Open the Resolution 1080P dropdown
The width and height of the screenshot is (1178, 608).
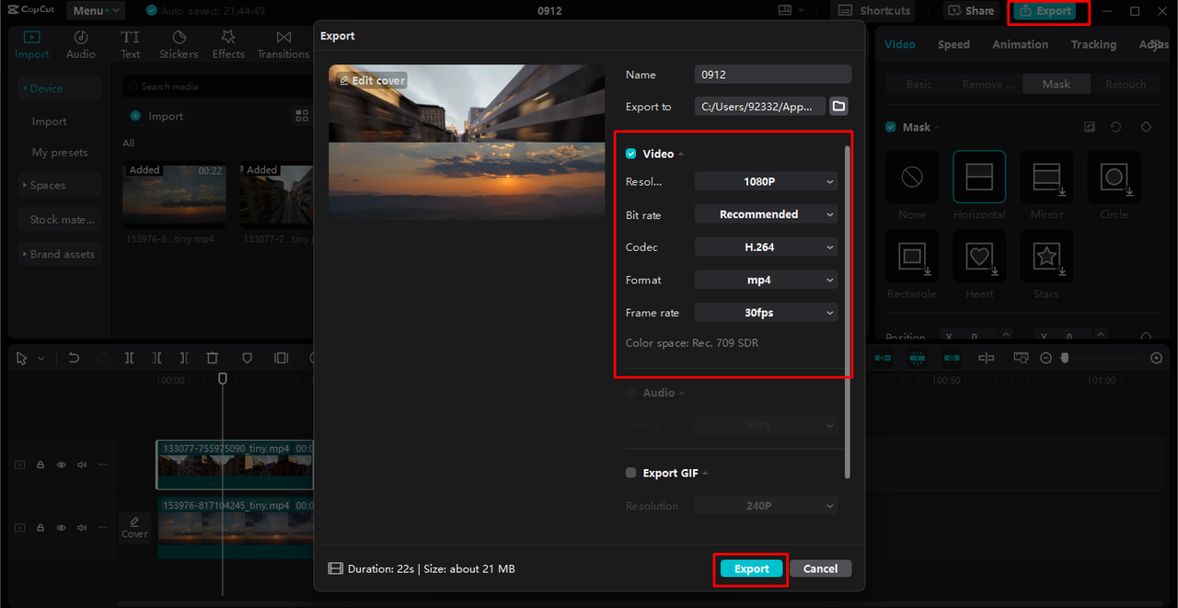(766, 181)
